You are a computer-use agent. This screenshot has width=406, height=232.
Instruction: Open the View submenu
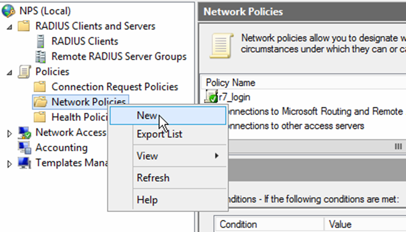(x=147, y=156)
